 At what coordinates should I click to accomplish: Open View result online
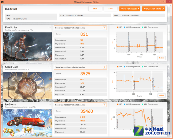154,9
